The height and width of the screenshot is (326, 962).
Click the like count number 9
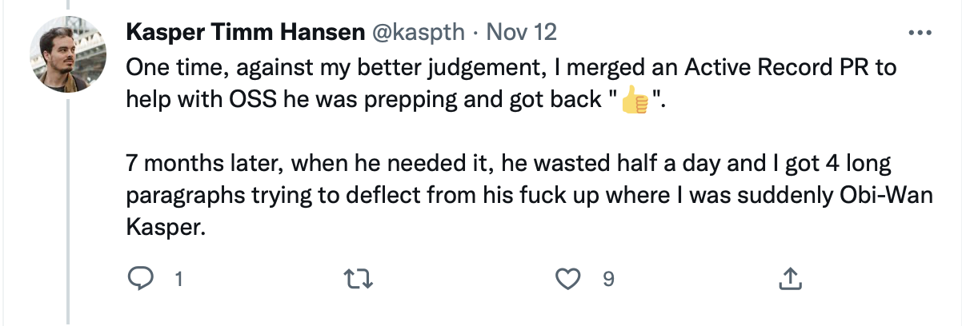[x=608, y=280]
